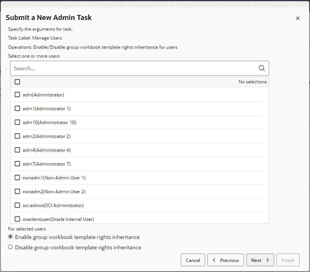The image size is (310, 272).
Task: Check the adm(Administrator) user checkbox
Action: 17,95
